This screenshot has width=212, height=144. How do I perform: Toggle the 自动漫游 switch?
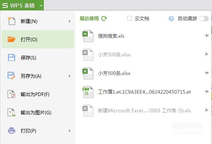204,19
